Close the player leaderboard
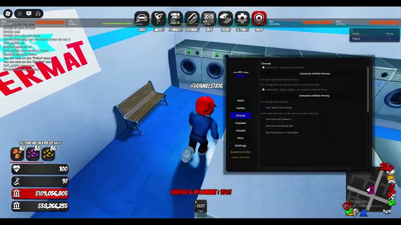 tap(352, 31)
